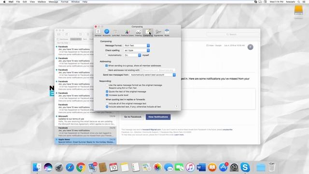Click the help question mark button
Image resolution: width=309 pixels, height=174 pixels.
pyautogui.click(x=176, y=106)
